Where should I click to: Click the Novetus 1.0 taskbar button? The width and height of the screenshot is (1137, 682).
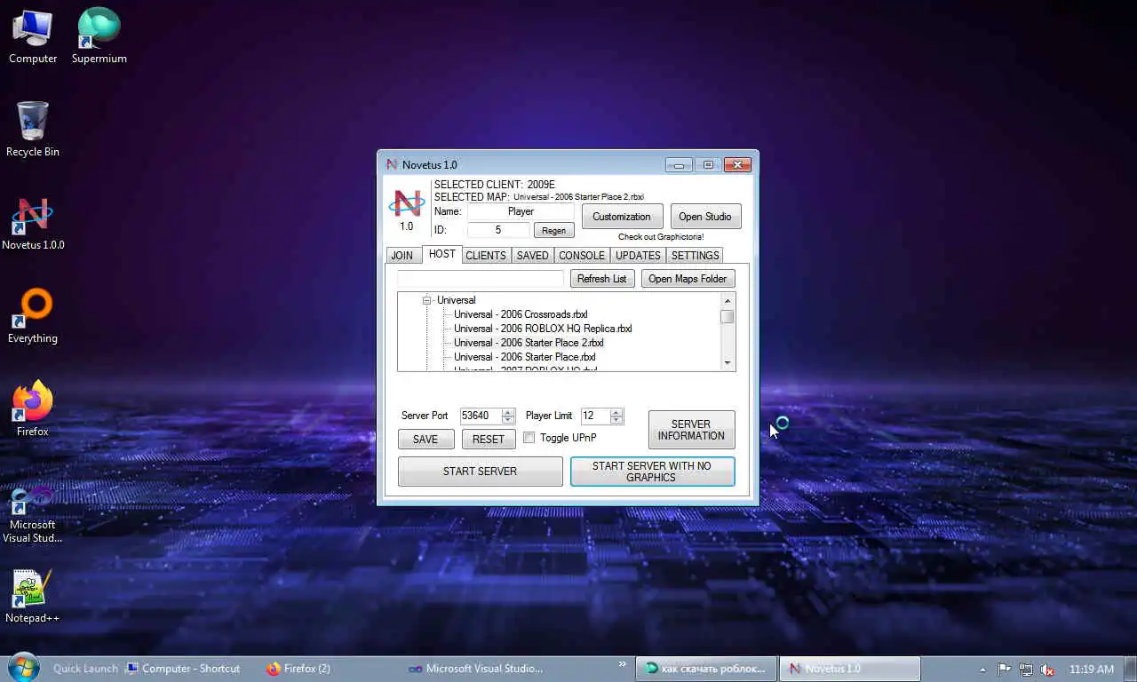[x=849, y=669]
